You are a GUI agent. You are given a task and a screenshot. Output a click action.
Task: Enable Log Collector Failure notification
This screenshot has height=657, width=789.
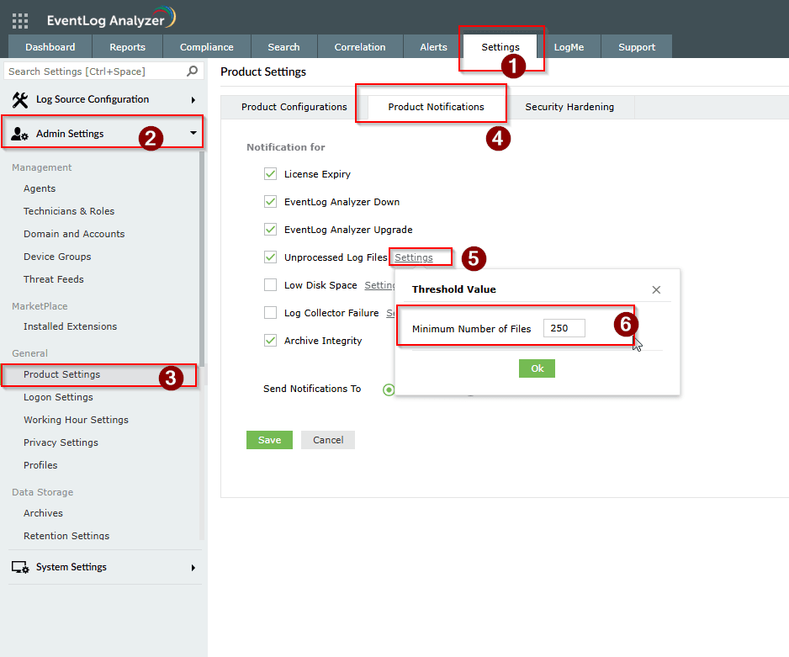(270, 312)
